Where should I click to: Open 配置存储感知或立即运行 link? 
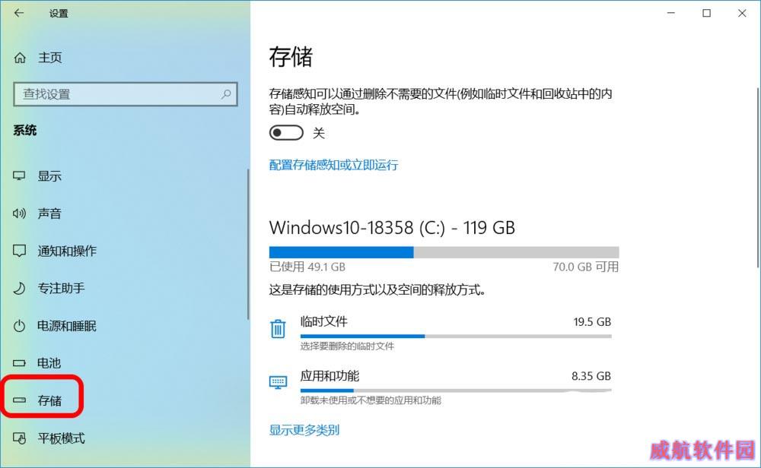point(333,165)
